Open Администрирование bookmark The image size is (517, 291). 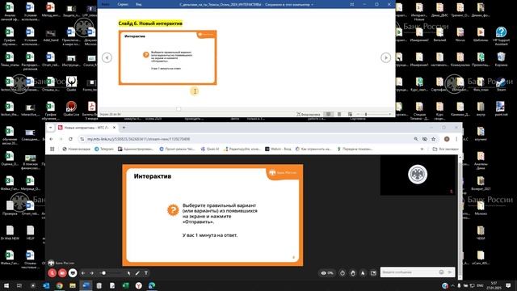pos(136,149)
